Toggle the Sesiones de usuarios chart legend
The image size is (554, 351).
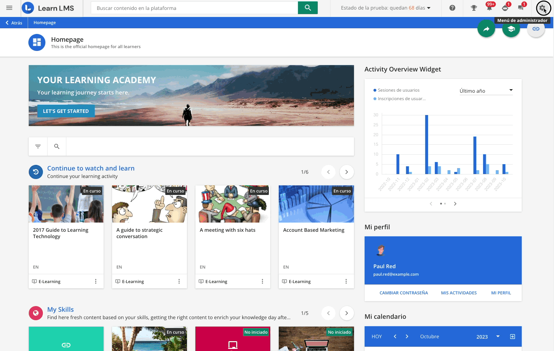pyautogui.click(x=398, y=90)
